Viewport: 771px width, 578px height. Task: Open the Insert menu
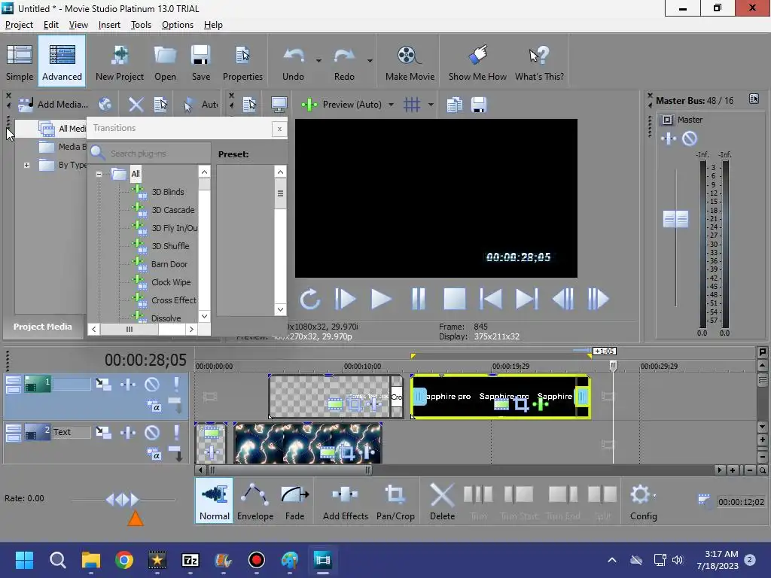pos(109,25)
